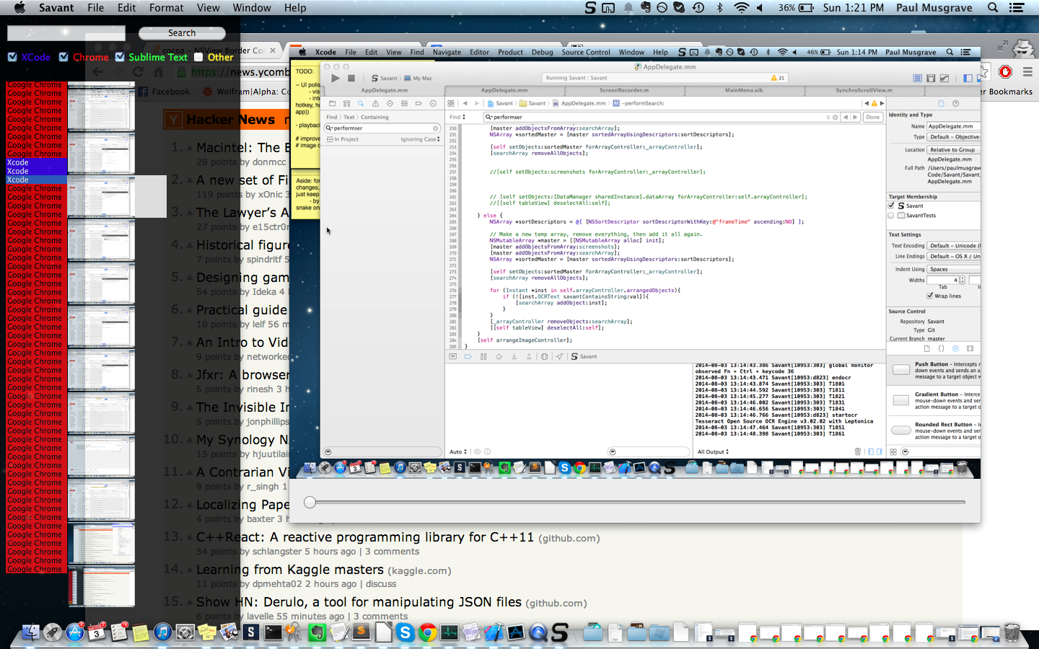Image resolution: width=1039 pixels, height=649 pixels.
Task: Switch to Standard editor icon in Xcode toolbar
Action: coord(917,78)
